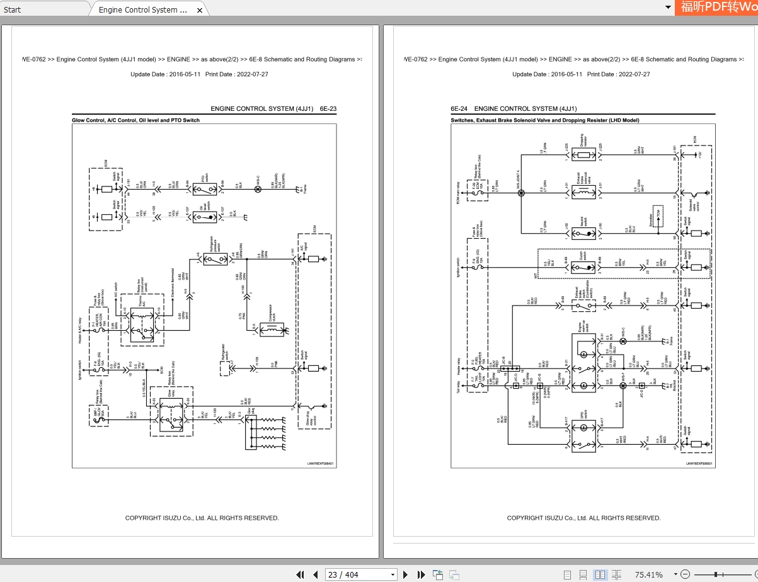Viewport: 758px width, 582px height.
Task: Enable continuous page view
Action: coord(583,574)
